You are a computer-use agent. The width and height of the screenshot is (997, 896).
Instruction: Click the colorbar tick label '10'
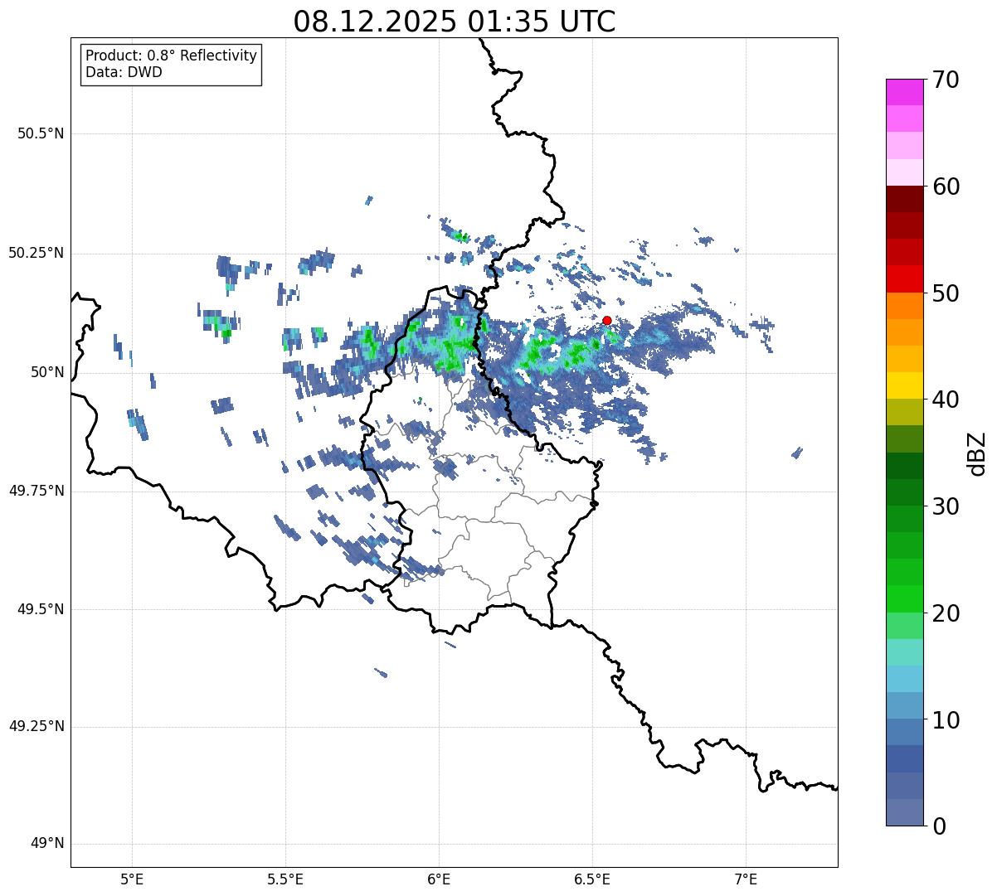pyautogui.click(x=946, y=719)
